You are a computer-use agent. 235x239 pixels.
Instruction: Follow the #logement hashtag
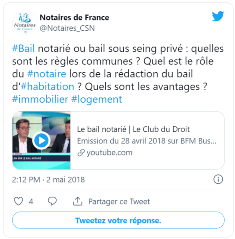(97, 100)
